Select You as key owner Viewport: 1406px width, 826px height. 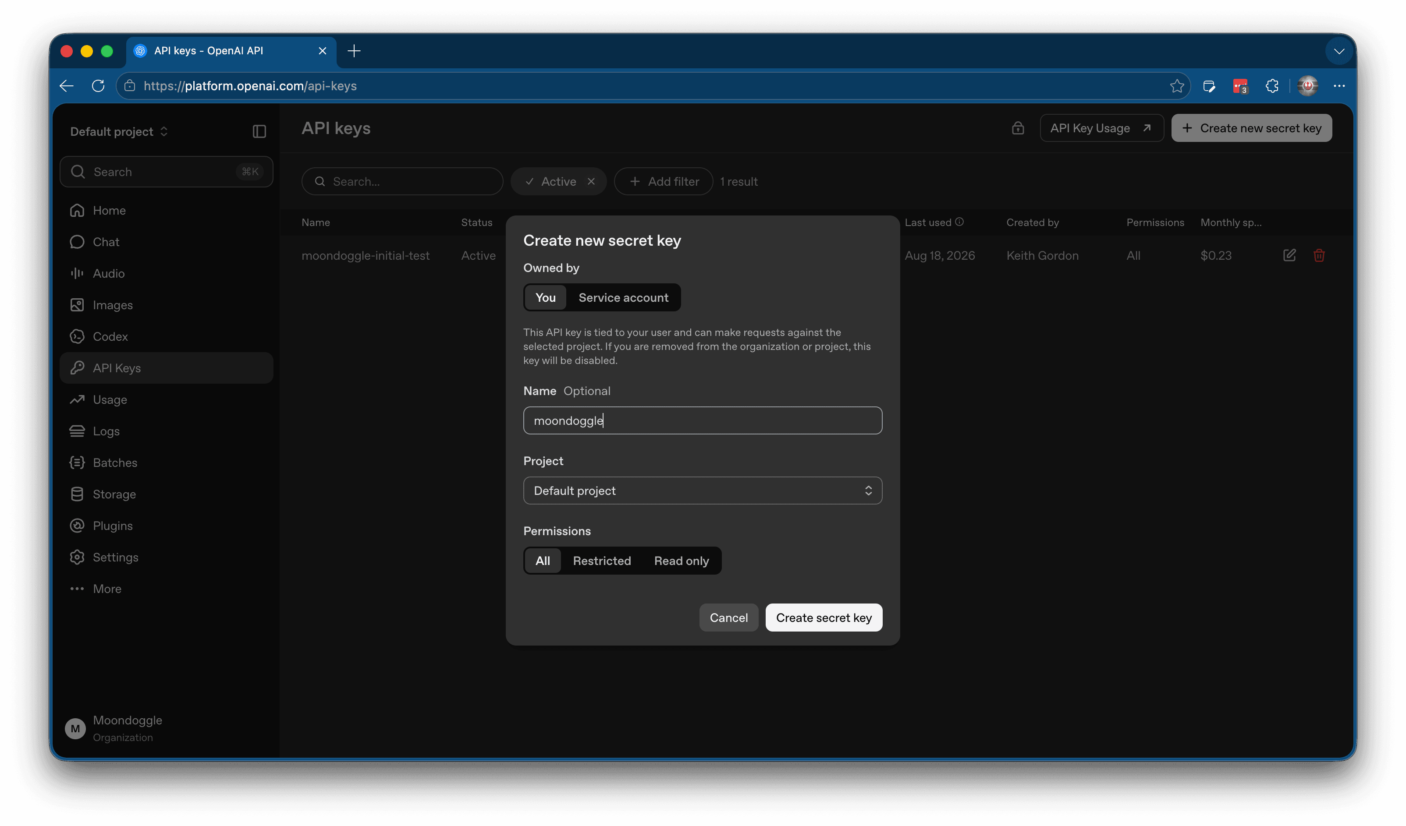pyautogui.click(x=545, y=298)
